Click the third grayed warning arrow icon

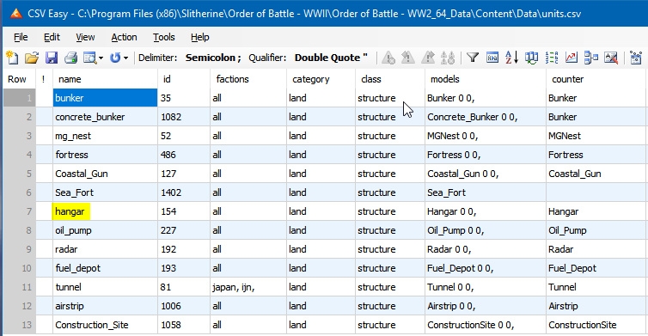pyautogui.click(x=428, y=58)
